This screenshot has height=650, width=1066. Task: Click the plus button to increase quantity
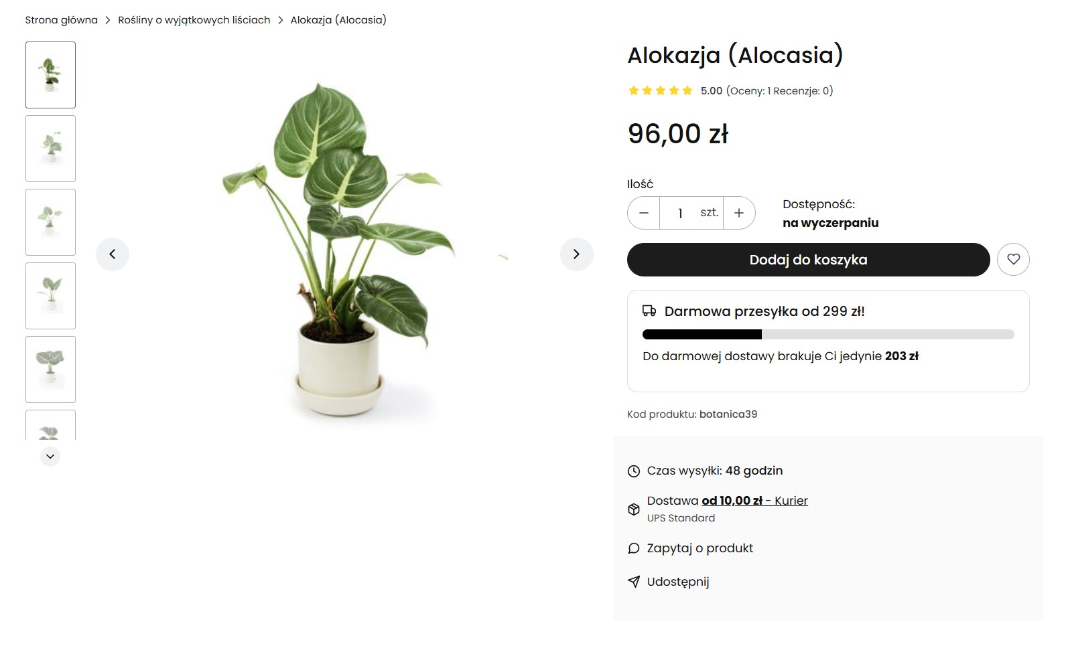pyautogui.click(x=739, y=212)
